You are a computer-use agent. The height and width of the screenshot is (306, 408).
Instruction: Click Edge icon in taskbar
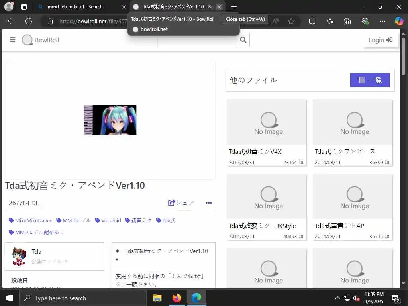pyautogui.click(x=196, y=298)
